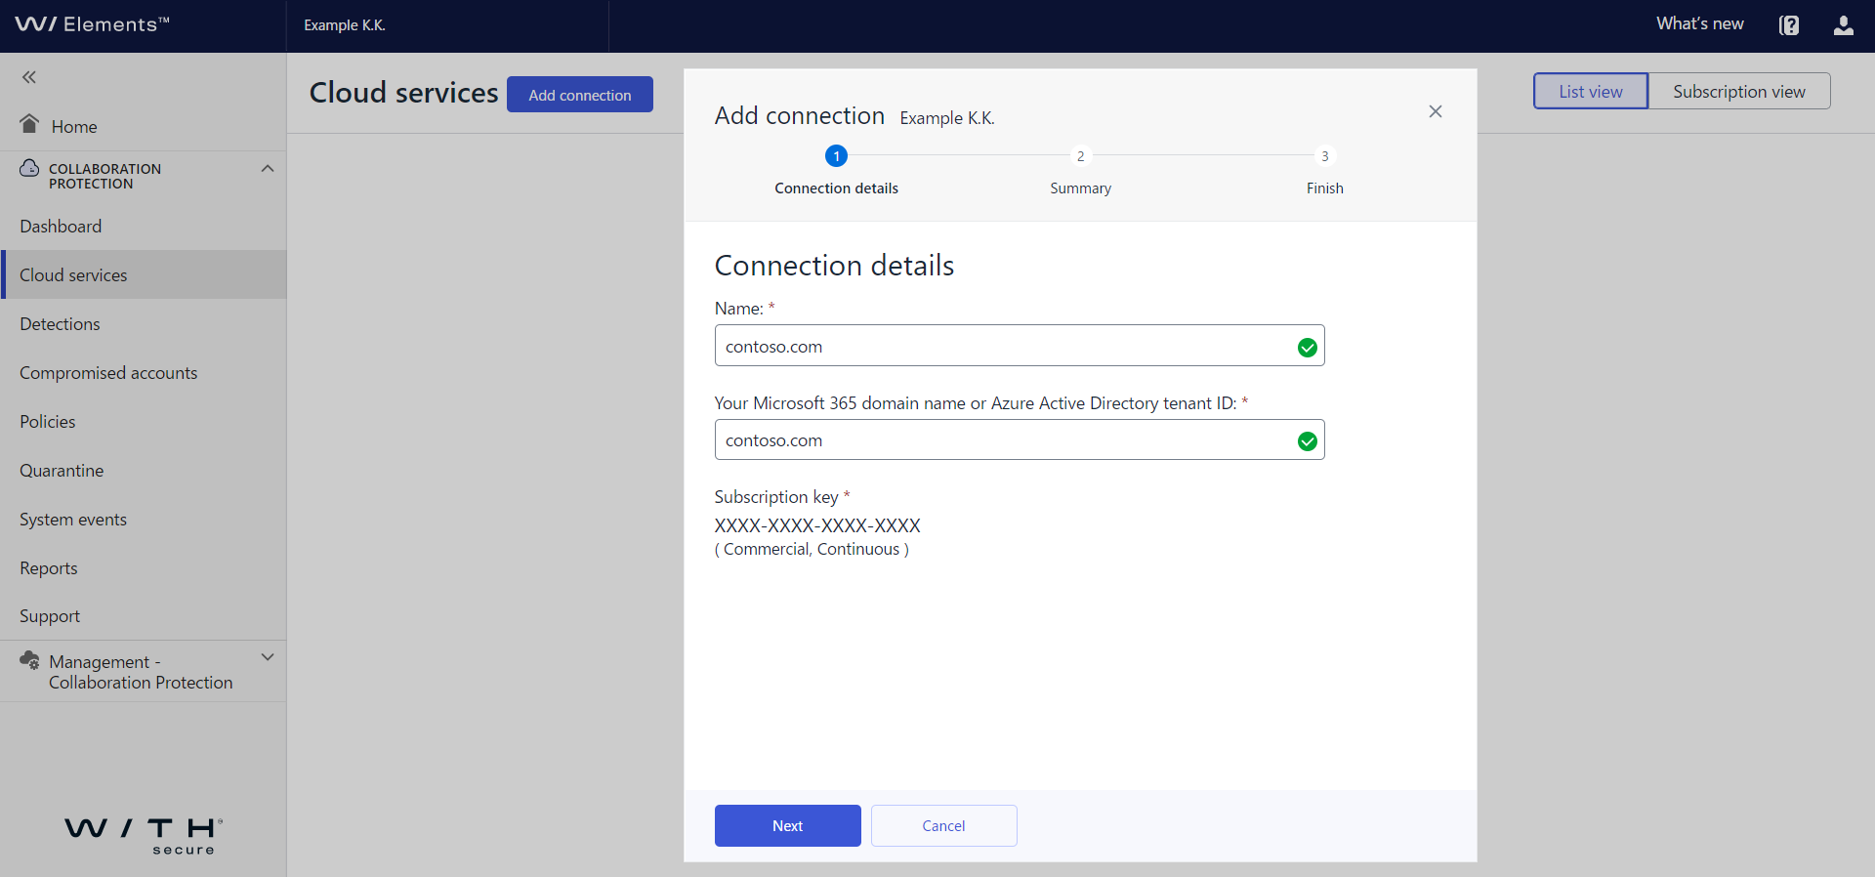Switch to List view
Screen dimensions: 1875x877
(1591, 91)
